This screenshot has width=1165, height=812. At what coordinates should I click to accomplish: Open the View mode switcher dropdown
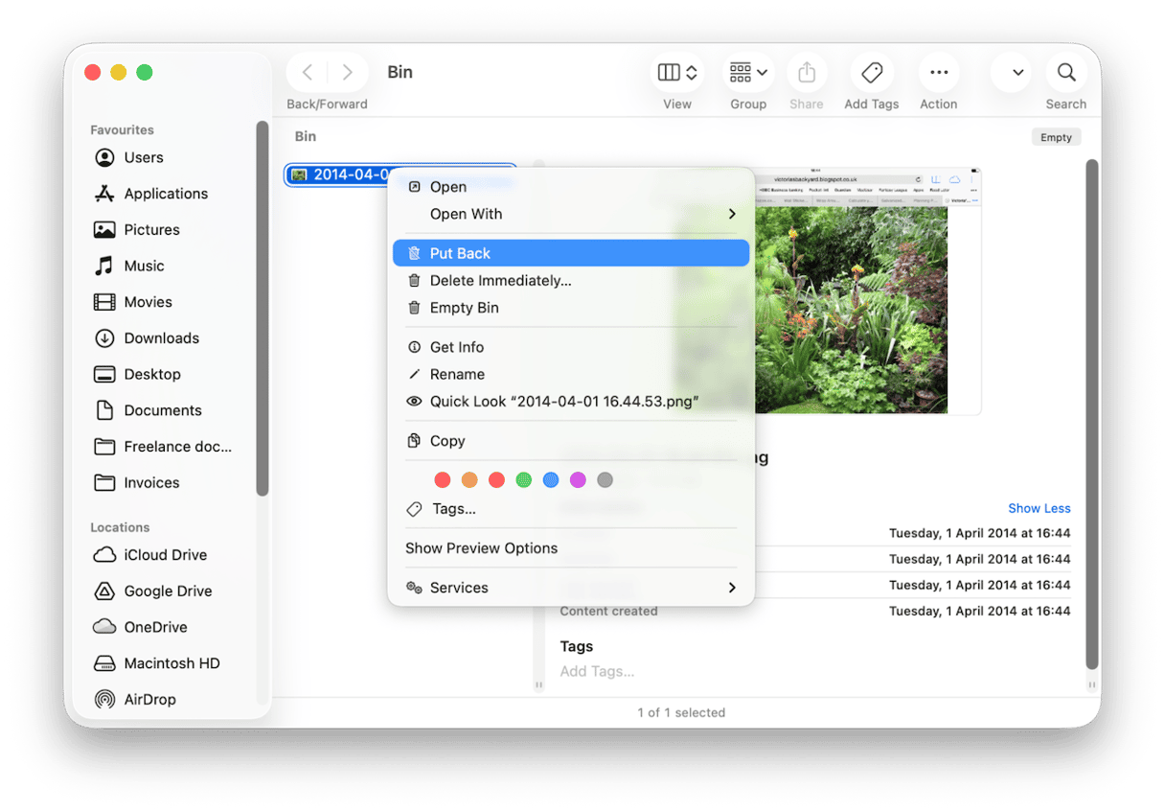click(x=677, y=73)
